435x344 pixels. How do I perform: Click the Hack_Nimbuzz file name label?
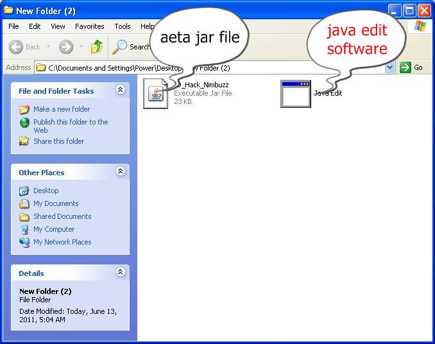[201, 85]
